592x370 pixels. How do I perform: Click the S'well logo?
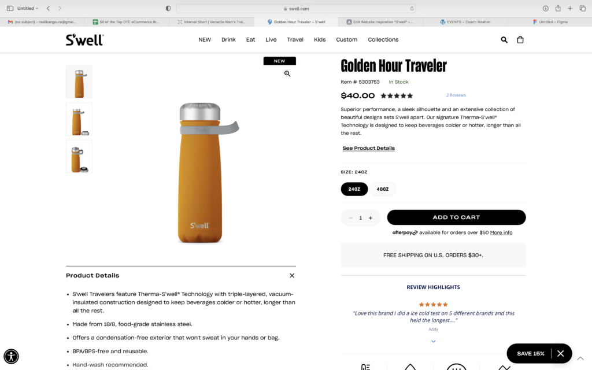84,40
